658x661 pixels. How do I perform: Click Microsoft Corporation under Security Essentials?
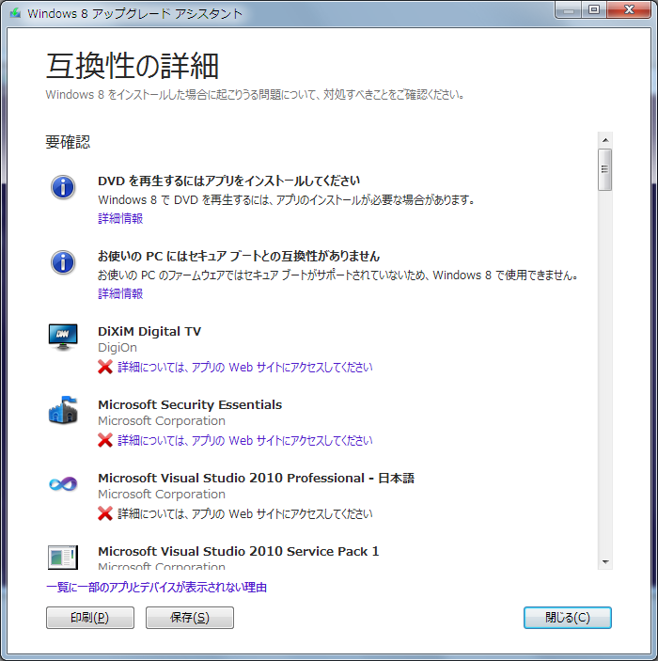tap(162, 420)
